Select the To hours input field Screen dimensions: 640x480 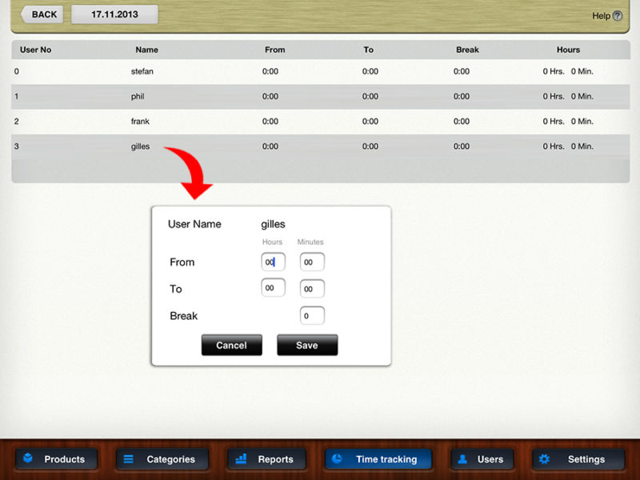(273, 288)
